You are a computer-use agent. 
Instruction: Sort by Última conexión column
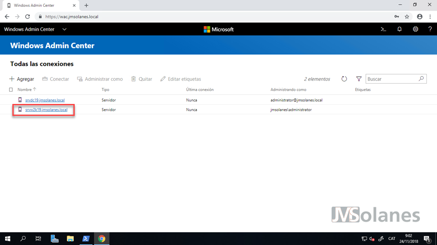pyautogui.click(x=200, y=89)
